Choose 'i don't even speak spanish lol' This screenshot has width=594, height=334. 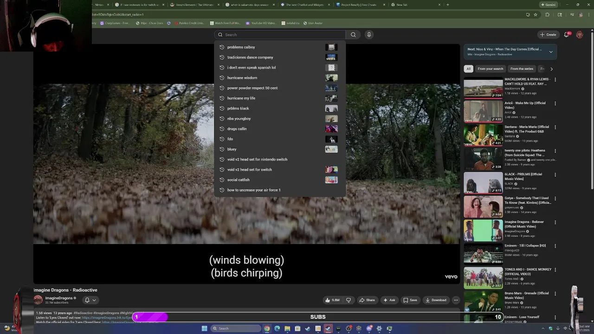(x=280, y=67)
